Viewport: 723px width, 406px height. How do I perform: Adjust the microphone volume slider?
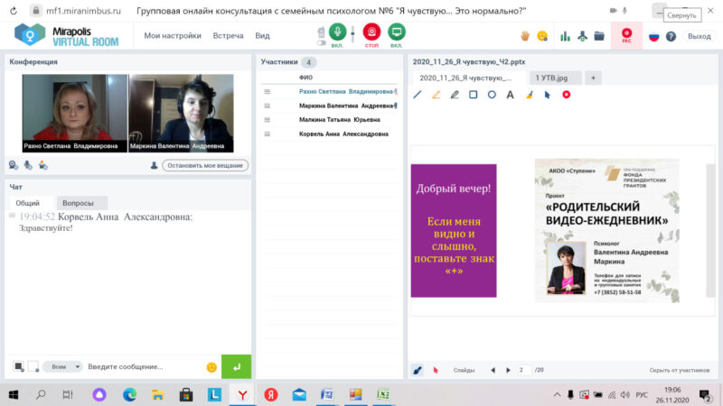tap(352, 34)
